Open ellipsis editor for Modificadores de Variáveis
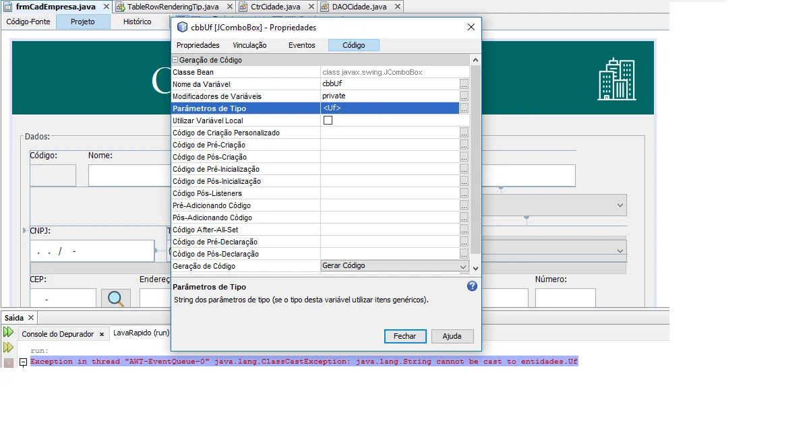 pyautogui.click(x=464, y=96)
